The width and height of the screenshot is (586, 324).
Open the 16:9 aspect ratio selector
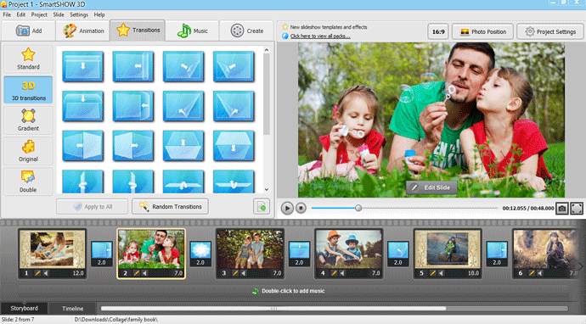pos(438,31)
